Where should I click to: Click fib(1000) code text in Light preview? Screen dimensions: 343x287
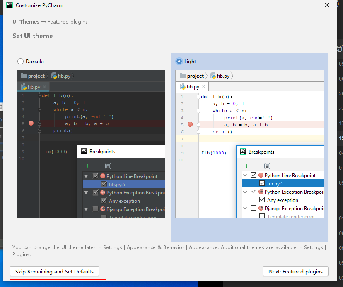click(213, 153)
